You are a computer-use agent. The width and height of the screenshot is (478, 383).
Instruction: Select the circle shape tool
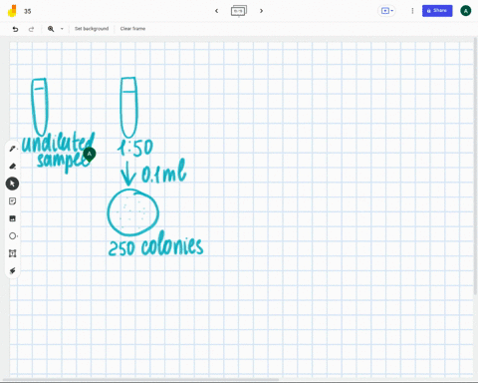click(x=13, y=236)
